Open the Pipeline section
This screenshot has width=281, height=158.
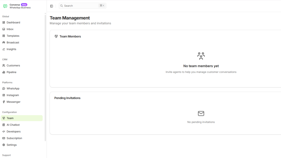point(12,72)
